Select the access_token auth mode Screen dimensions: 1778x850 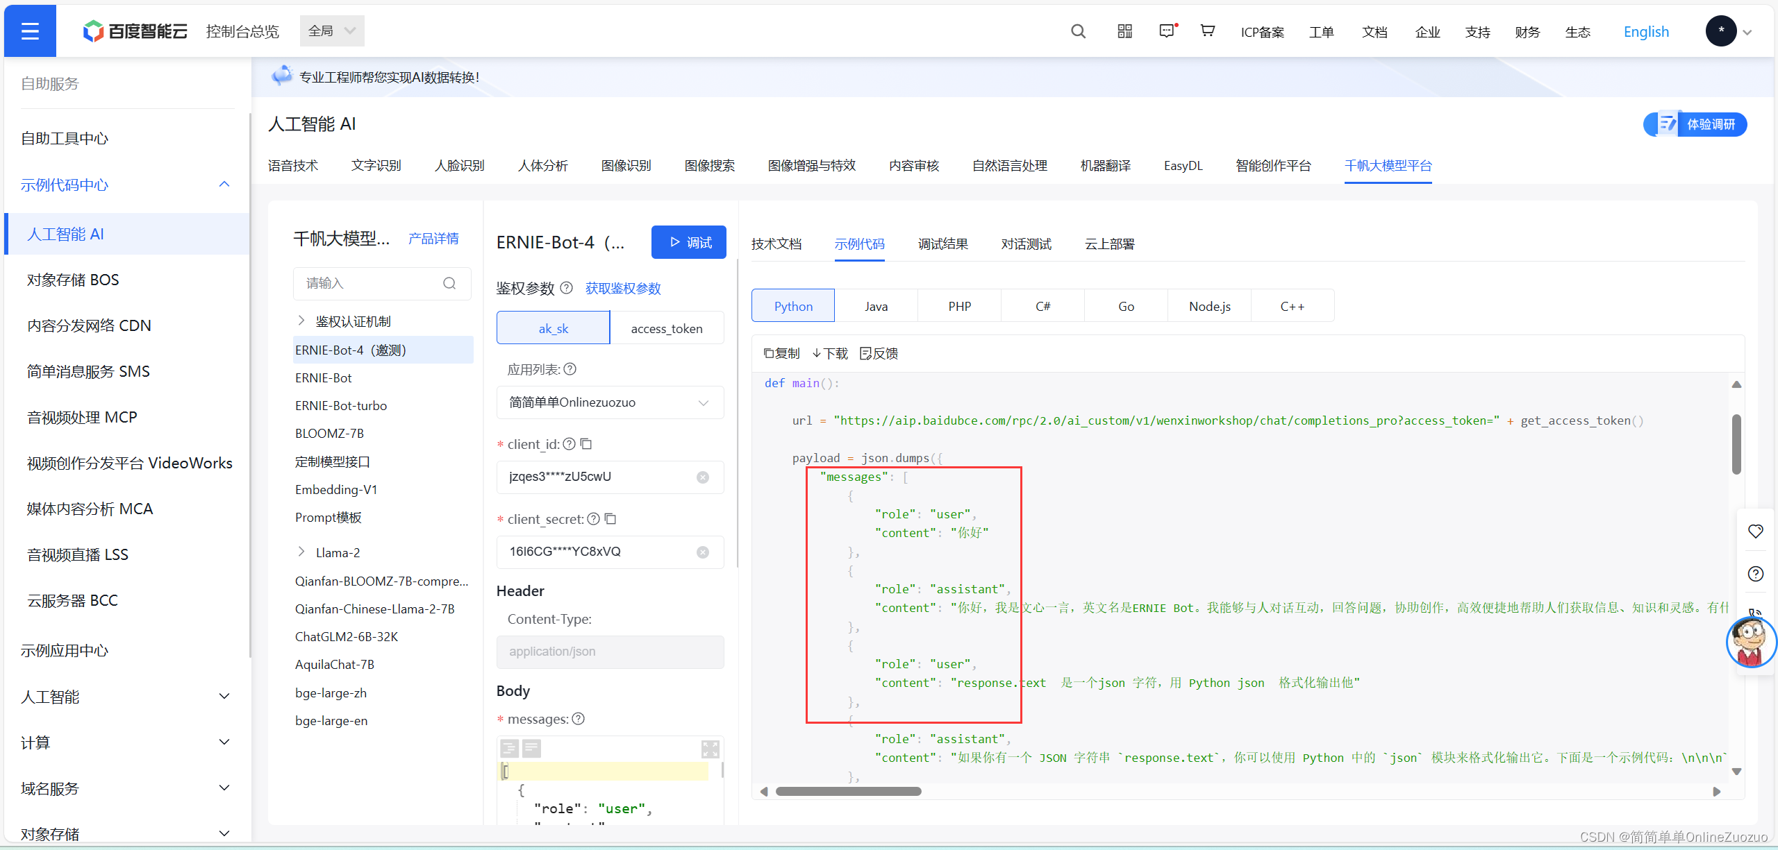[x=667, y=328]
